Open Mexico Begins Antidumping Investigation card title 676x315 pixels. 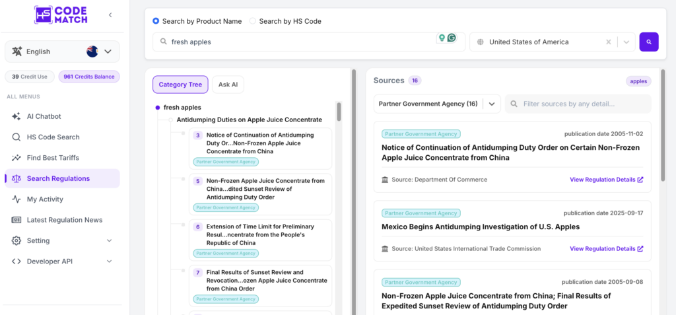point(481,227)
